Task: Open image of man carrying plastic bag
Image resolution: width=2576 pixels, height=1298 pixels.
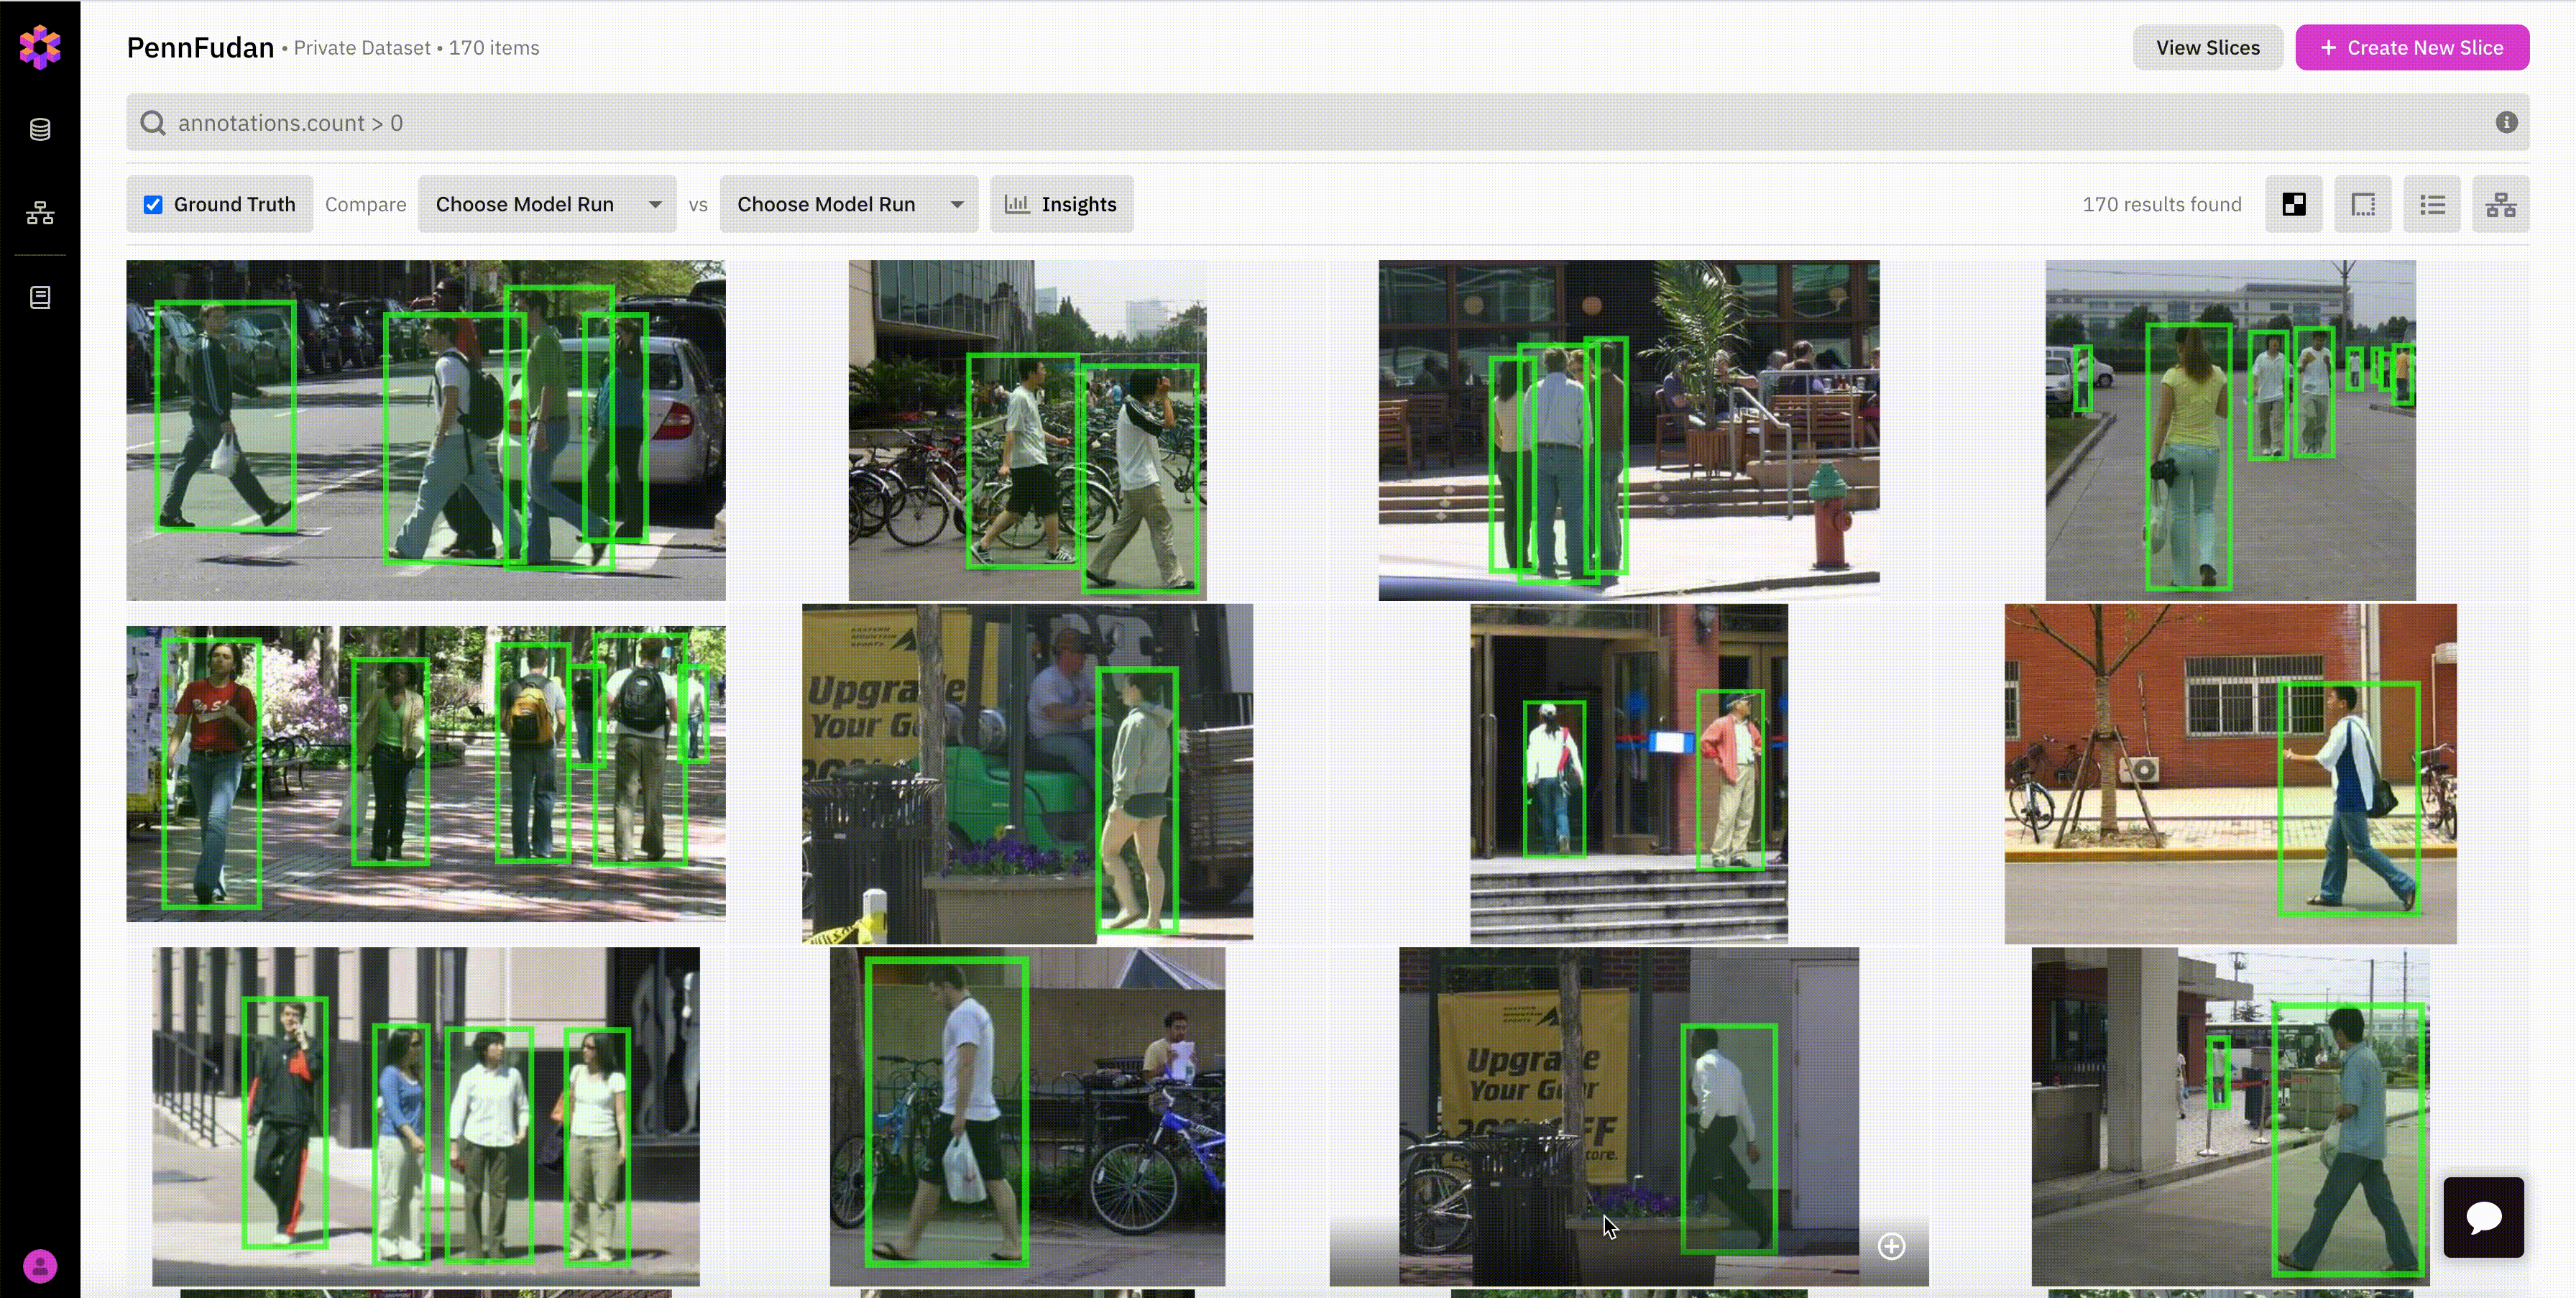Action: pos(1027,1117)
